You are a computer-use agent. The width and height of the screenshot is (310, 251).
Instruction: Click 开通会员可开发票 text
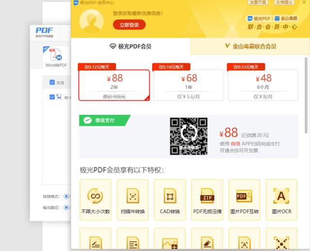pos(239,150)
